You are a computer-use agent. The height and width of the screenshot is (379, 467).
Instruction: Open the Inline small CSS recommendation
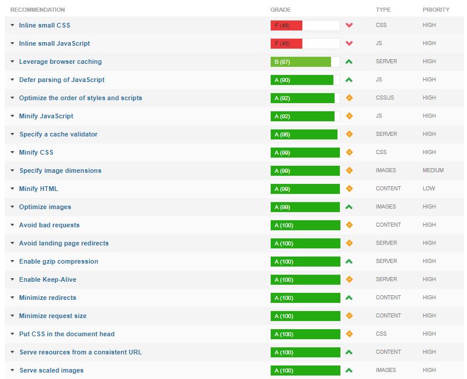pos(45,25)
